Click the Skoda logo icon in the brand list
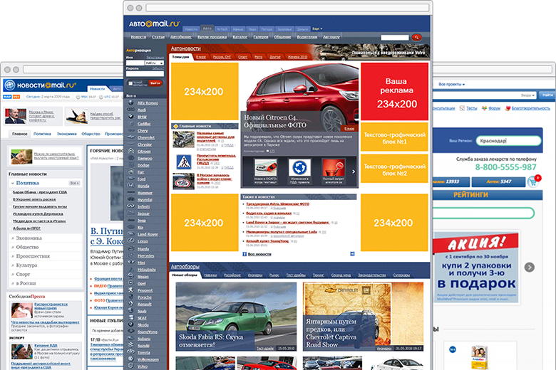The image size is (556, 370). pos(131,324)
